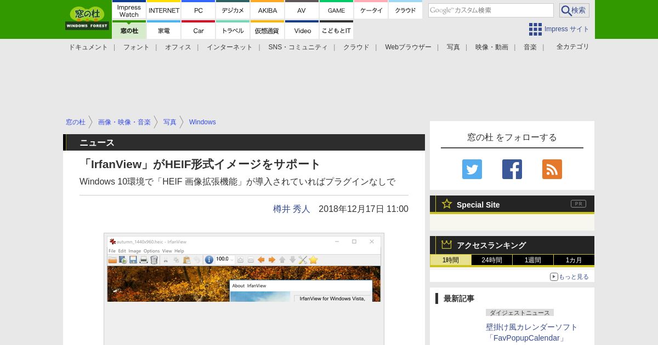Switch ranking to the 24時間 tab

click(492, 260)
